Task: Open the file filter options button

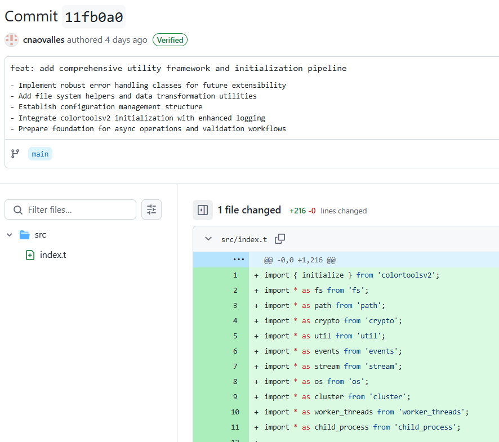Action: coord(152,209)
